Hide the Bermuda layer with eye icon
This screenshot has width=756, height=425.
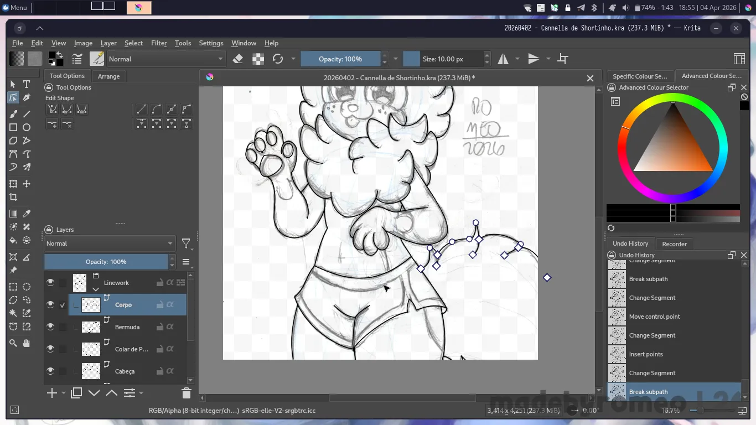[x=50, y=327]
